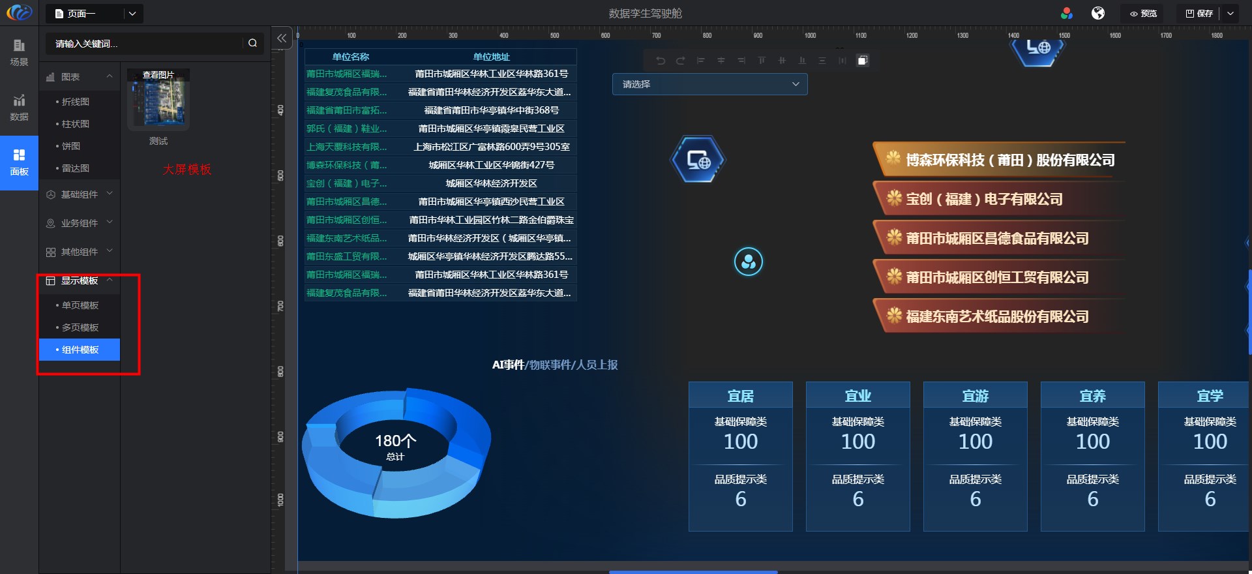Viewport: 1252px width, 574px height.
Task: Click the redo arrow in canvas toolbar
Action: click(x=680, y=61)
